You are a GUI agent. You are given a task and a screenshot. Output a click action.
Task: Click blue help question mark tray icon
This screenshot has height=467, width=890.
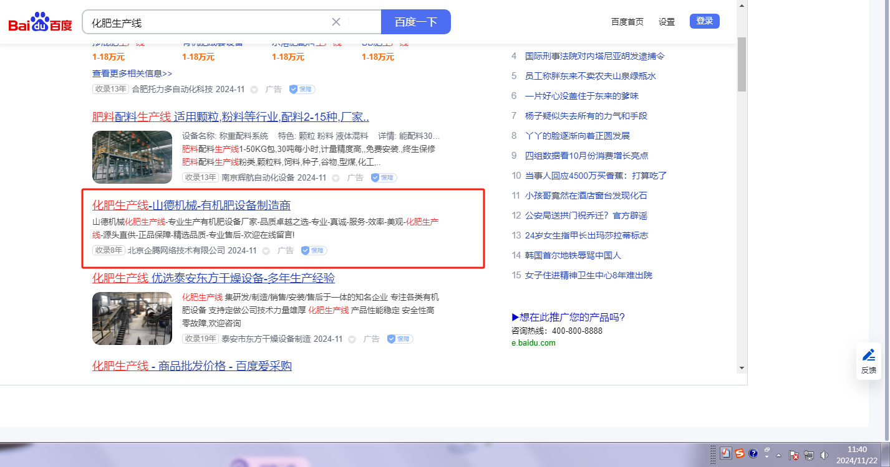click(753, 453)
